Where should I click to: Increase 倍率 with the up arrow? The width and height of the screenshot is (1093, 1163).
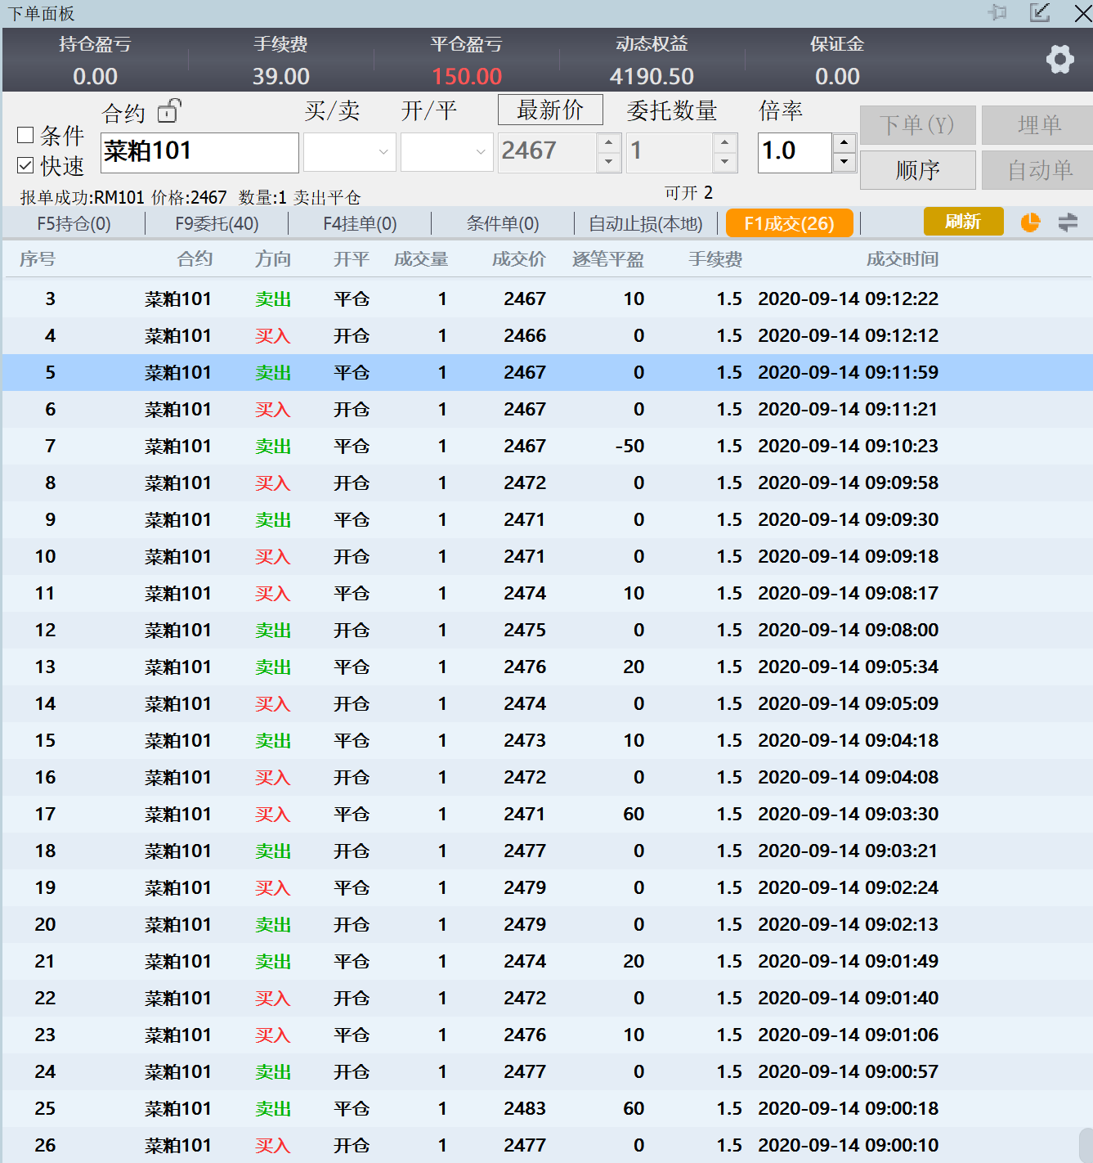point(844,142)
